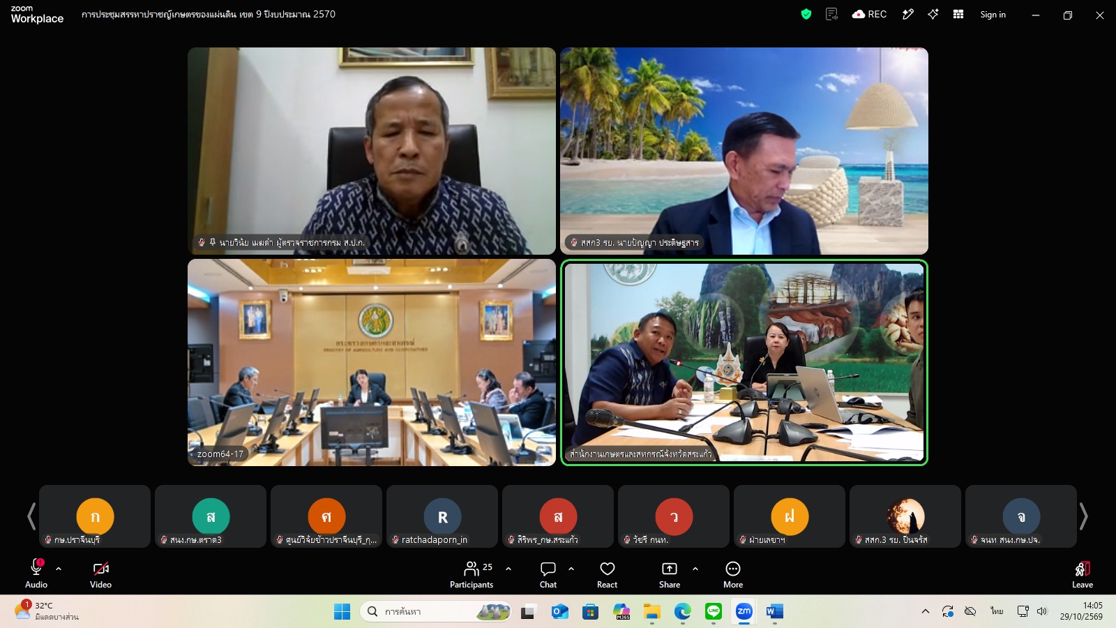Viewport: 1116px width, 628px height.
Task: Open the React heart menu
Action: (608, 574)
